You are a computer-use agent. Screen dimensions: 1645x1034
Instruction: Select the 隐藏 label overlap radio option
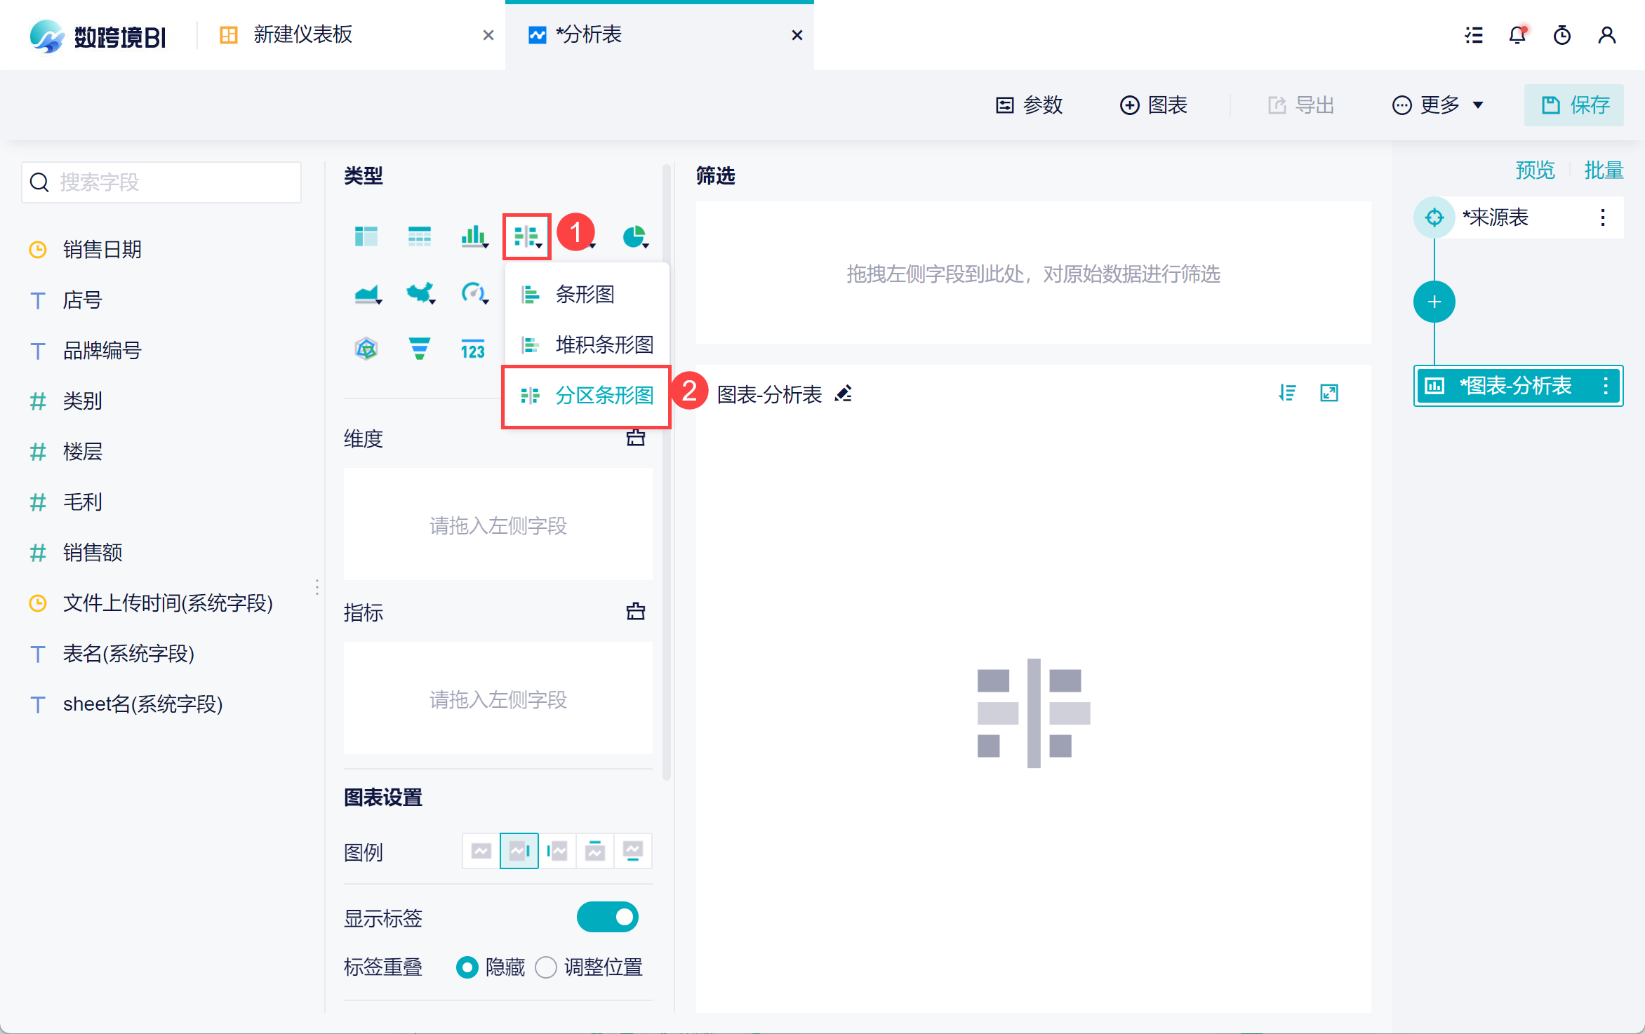coord(467,967)
